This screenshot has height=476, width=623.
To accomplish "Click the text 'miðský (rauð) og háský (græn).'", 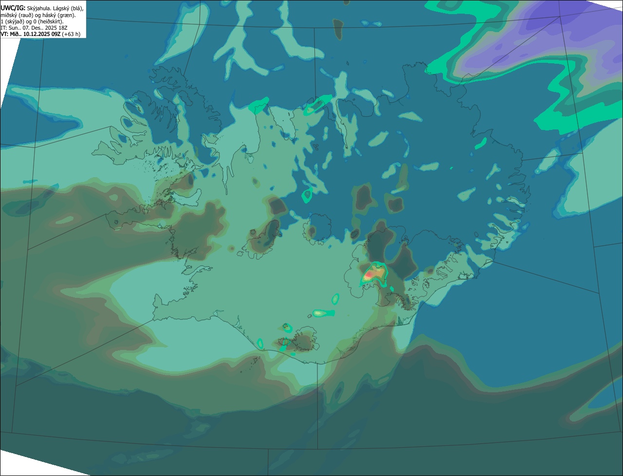I will [x=37, y=15].
